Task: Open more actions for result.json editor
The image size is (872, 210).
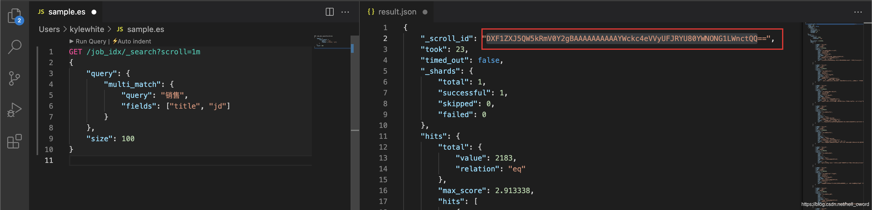Action: 858,12
